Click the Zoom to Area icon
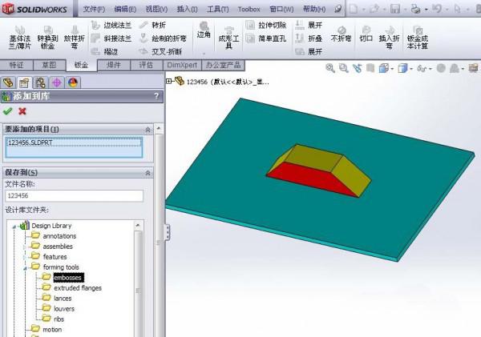 (344, 68)
